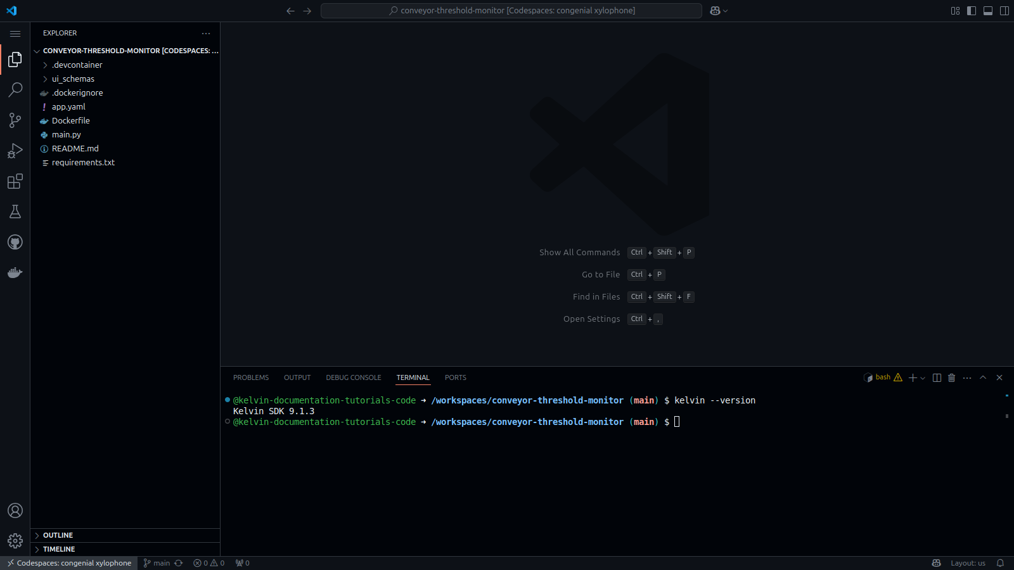Screen dimensions: 1014x570
Task: Toggle the Primary Side Bar from the title bar
Action: point(972,11)
